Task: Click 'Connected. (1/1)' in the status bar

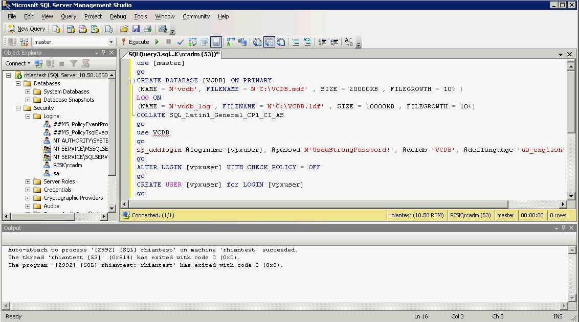Action: click(x=153, y=215)
